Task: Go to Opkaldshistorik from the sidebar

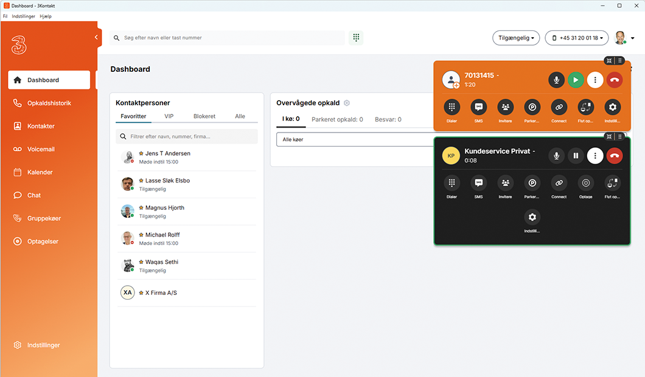Action: pos(43,103)
